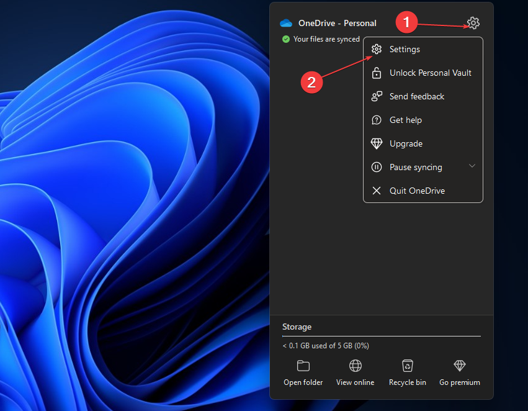
Task: Click the Pause syncing pause icon
Action: [377, 167]
